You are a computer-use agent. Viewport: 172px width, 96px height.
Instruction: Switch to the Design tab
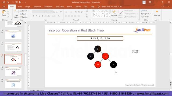click(x=27, y=7)
